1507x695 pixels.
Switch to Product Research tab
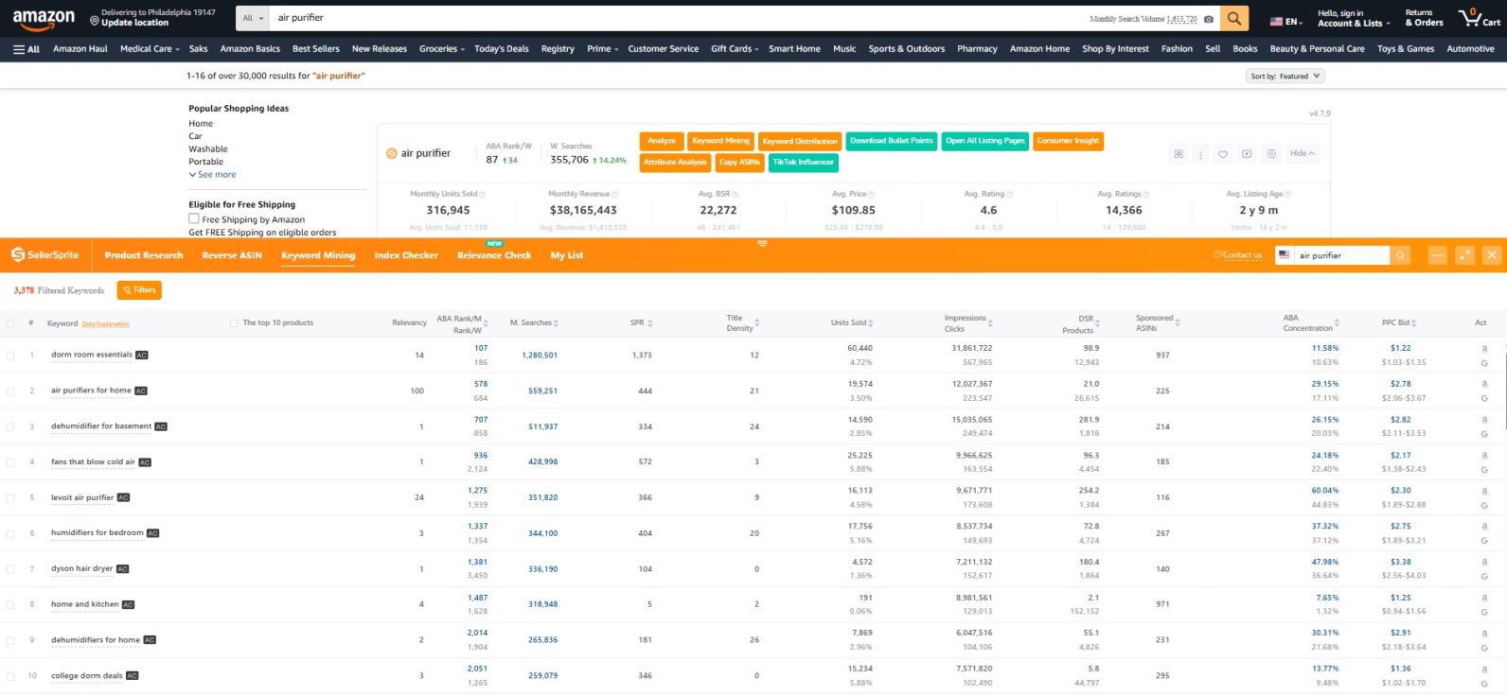coord(144,255)
